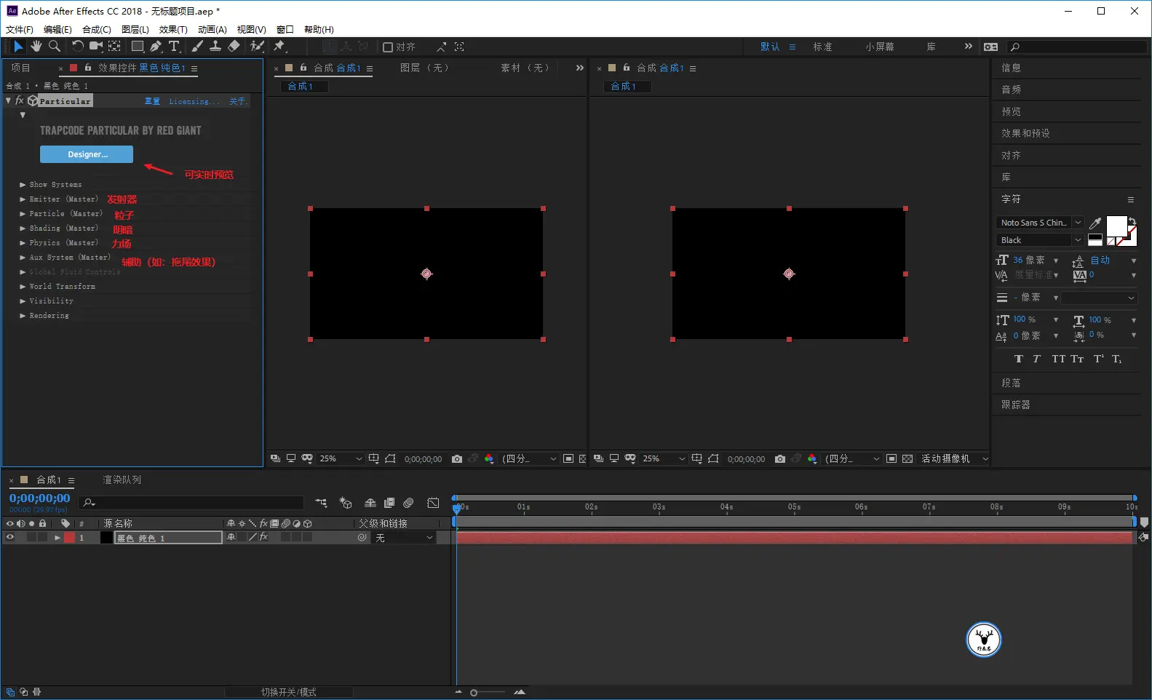Click the white fill color swatch
This screenshot has width=1152, height=700.
[x=1116, y=226]
